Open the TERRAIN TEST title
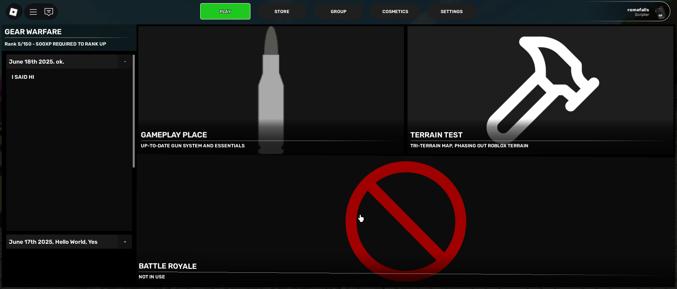 436,135
